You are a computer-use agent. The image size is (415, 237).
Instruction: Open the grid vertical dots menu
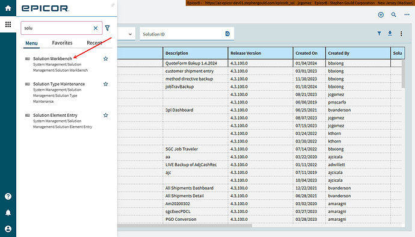tap(401, 34)
